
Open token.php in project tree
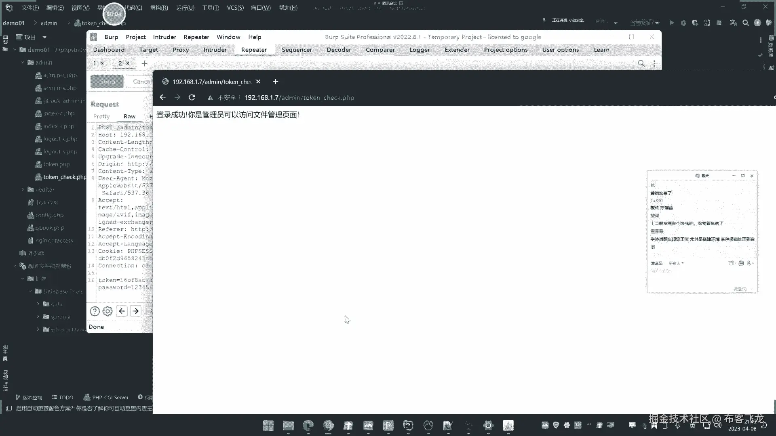click(56, 164)
